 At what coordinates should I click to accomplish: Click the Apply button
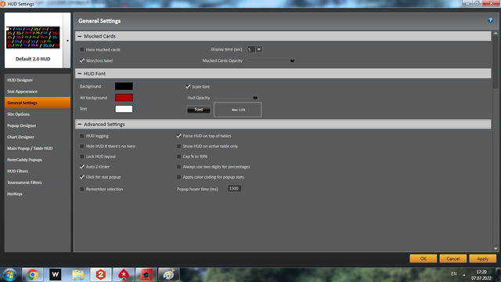click(x=482, y=258)
